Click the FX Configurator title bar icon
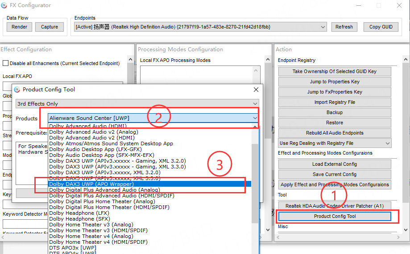 coord(4,5)
